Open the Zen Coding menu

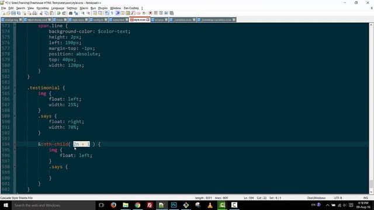131,8
